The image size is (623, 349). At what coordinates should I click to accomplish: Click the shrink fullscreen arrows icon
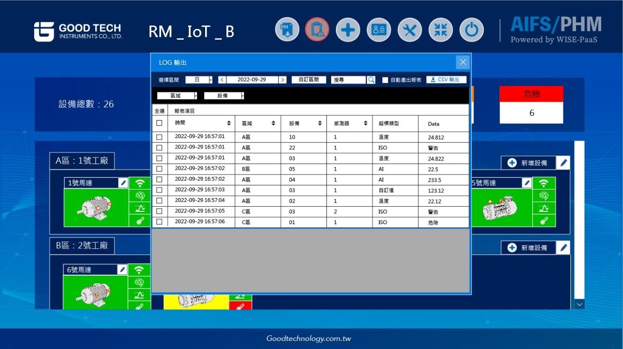click(440, 30)
